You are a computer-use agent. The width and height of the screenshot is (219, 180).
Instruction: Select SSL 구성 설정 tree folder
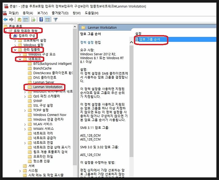pyautogui.click(x=43, y=106)
